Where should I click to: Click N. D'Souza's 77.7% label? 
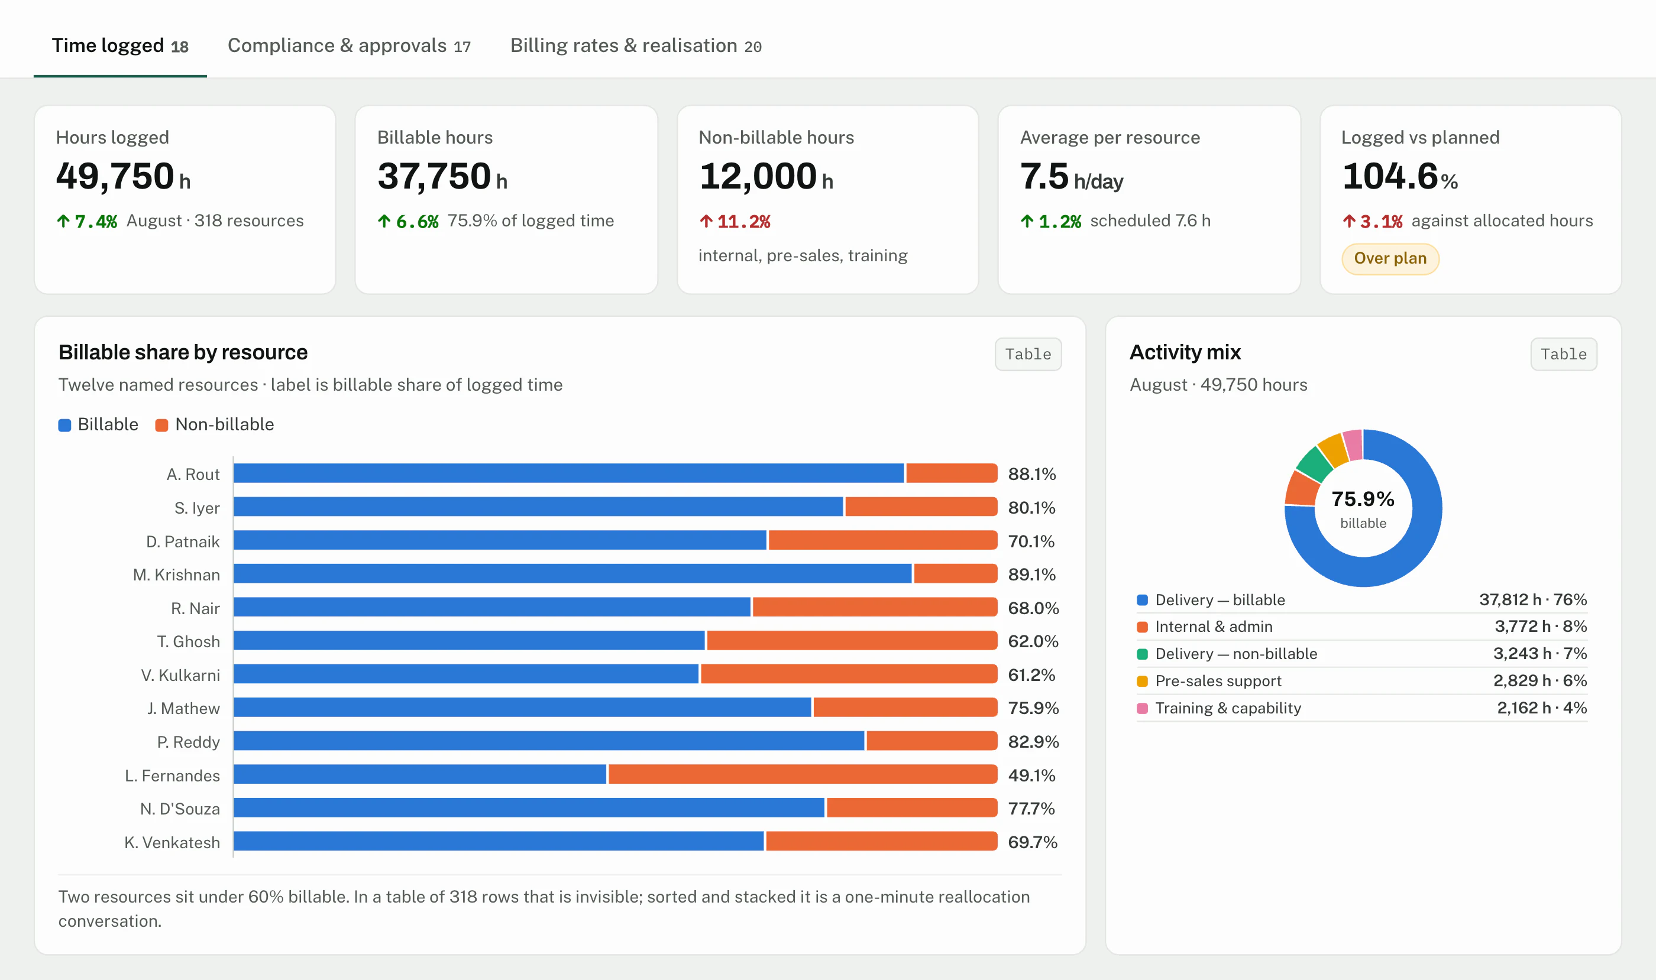1031,809
